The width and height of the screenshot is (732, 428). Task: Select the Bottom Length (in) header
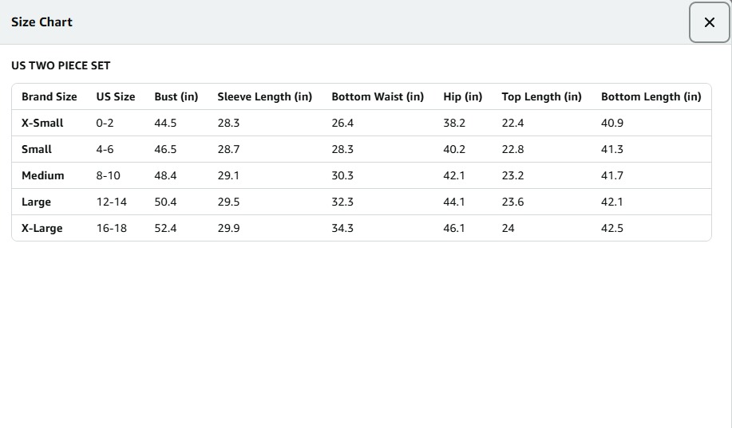[651, 96]
